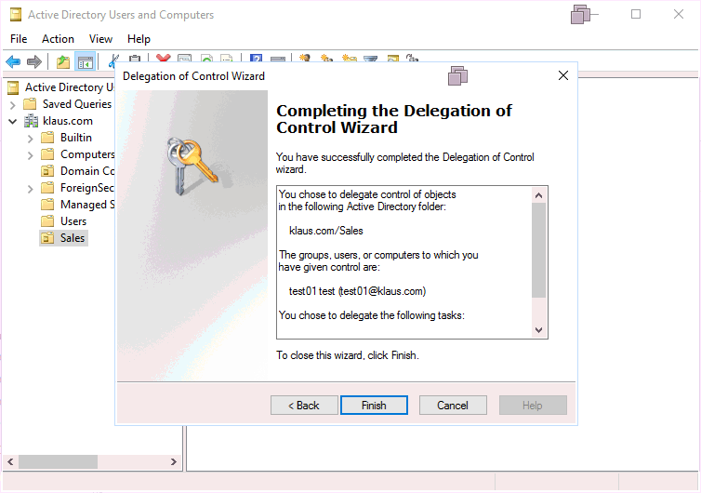Click the summary box vertical scrollbar thumb

538,250
